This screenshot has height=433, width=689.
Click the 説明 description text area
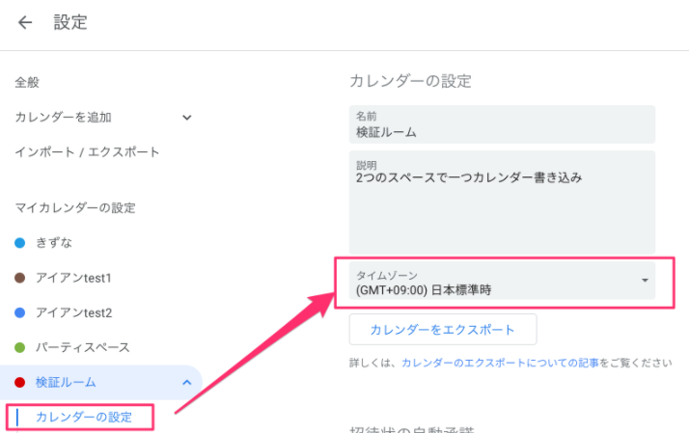click(502, 203)
